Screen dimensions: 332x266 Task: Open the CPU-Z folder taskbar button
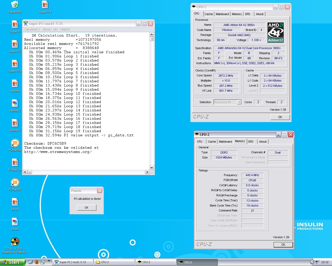coord(115,262)
